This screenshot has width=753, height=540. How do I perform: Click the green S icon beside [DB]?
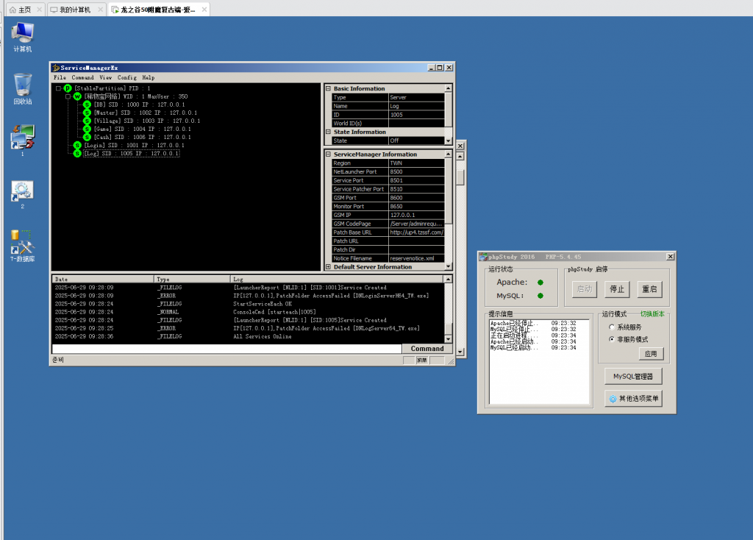tap(87, 104)
